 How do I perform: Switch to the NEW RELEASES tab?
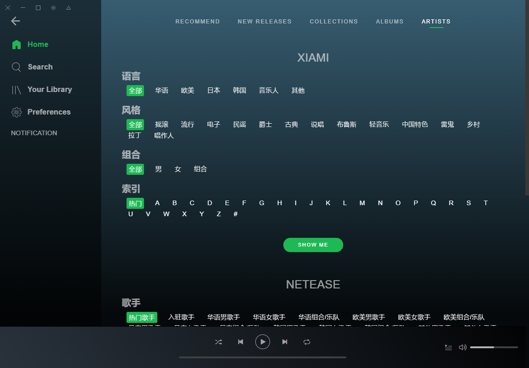tap(264, 22)
